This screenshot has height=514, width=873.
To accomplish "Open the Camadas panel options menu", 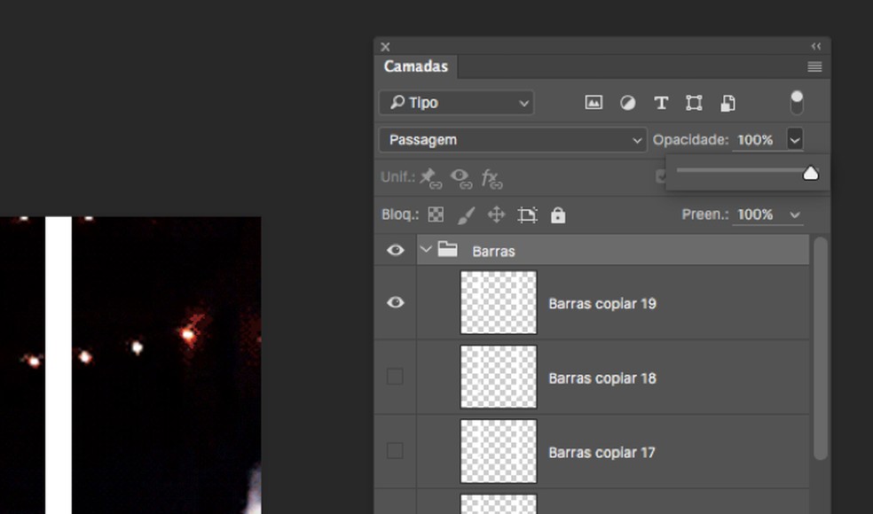I will tap(814, 66).
